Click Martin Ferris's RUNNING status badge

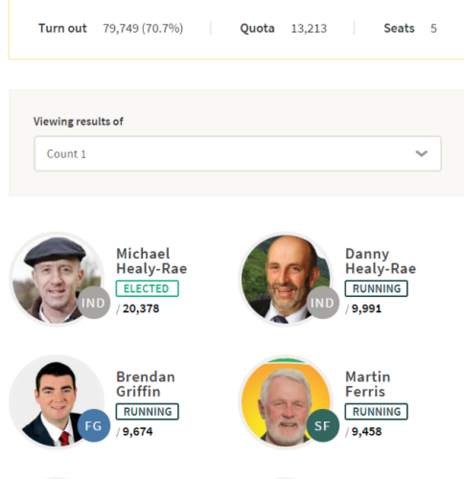coord(376,411)
